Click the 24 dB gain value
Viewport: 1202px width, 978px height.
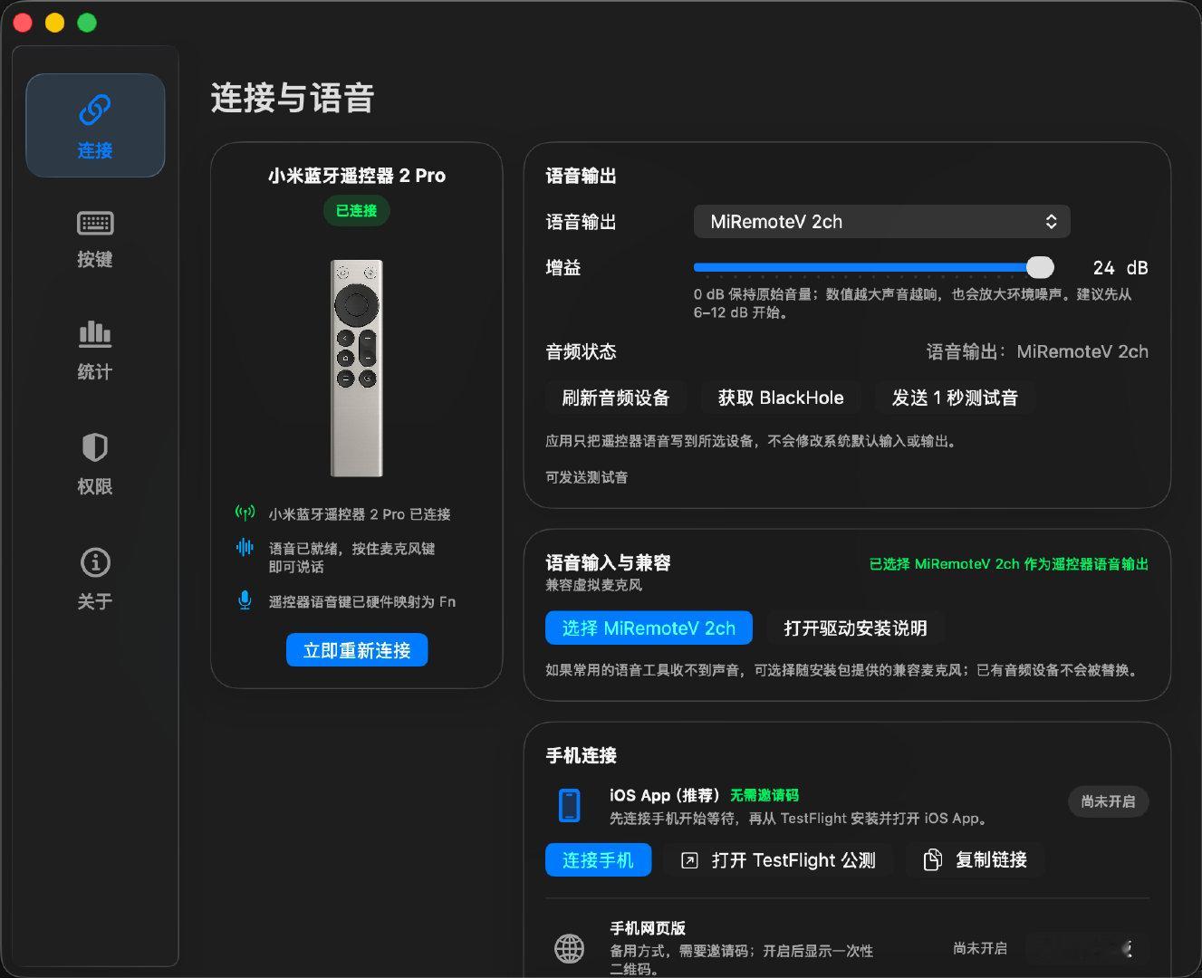[x=1120, y=268]
